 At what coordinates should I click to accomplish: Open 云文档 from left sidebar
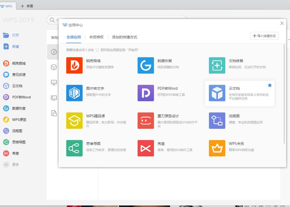tap(13, 86)
